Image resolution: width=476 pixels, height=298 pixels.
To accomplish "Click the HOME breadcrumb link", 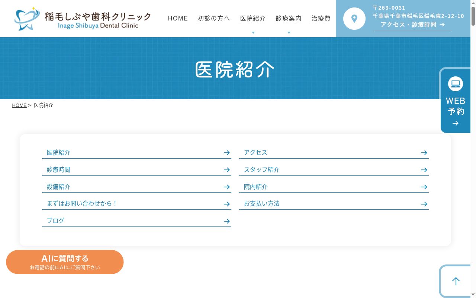I will point(19,105).
